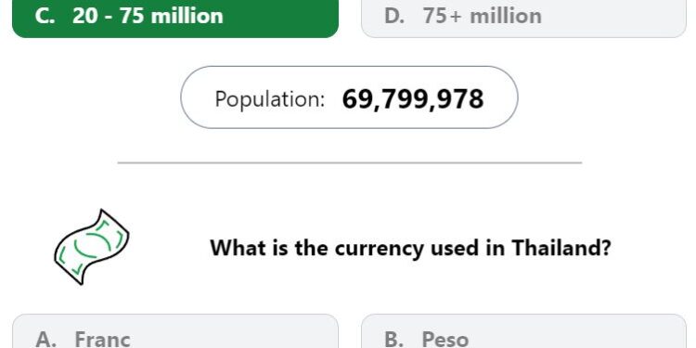The image size is (696, 348).
Task: Select answer B. Peso
Action: [x=523, y=331]
